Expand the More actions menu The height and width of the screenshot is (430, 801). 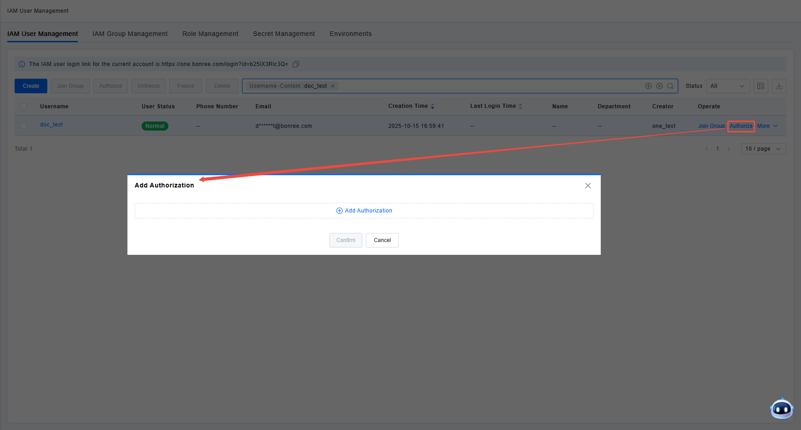pos(767,126)
